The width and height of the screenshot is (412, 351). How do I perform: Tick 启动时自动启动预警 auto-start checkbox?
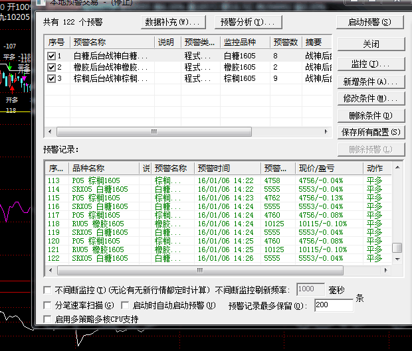(124, 305)
